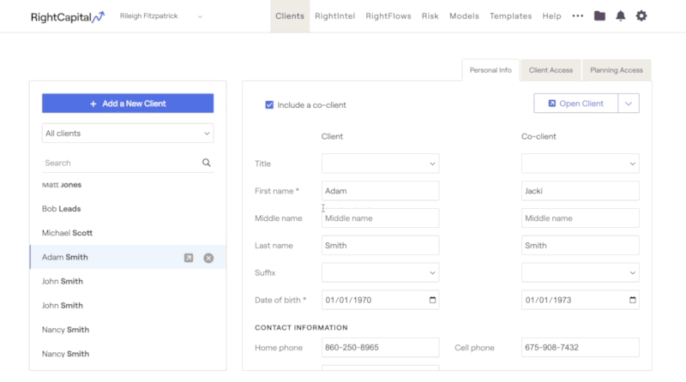Screen dimensions: 686x382
Task: Click date of birth field 01/01/1973
Action: pos(581,300)
